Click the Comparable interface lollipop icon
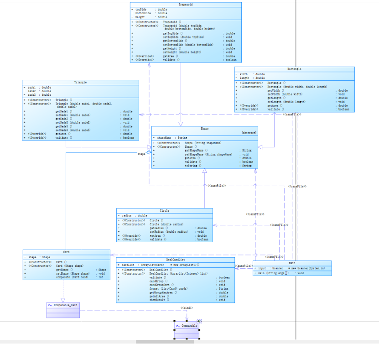This screenshot has width=379, height=344. coord(178,326)
